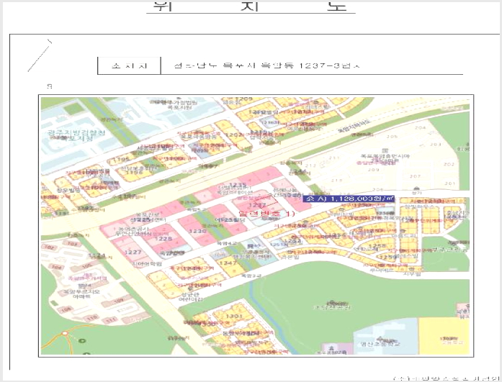Click the 지우빌 building label
This screenshot has width=502, height=382.
click(412, 274)
